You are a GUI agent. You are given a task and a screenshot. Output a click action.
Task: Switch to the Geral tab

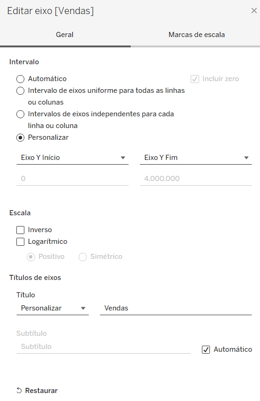[65, 35]
